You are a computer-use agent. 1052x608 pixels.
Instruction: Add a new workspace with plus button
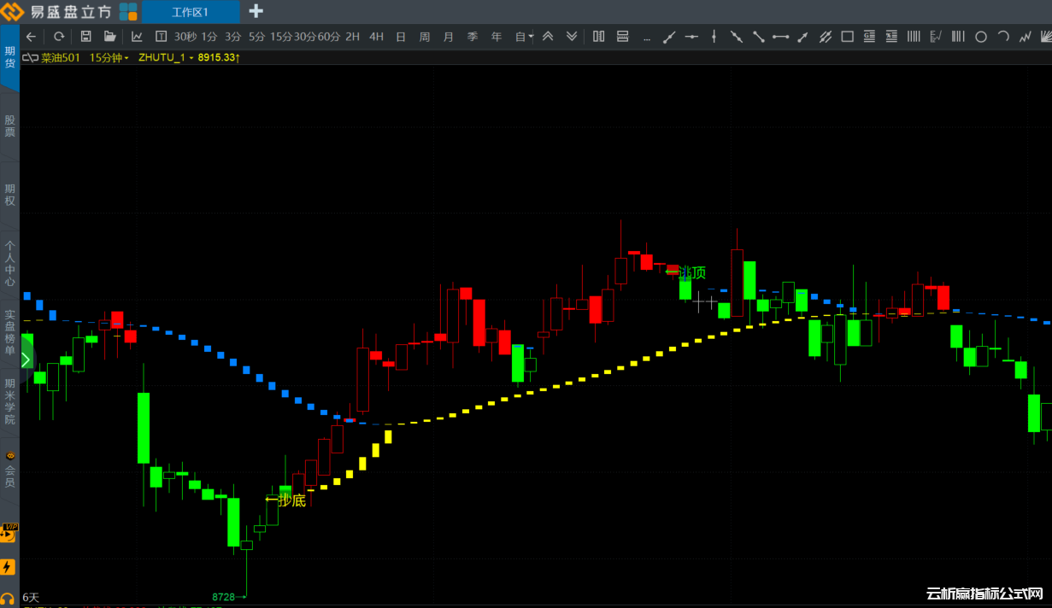(x=256, y=12)
